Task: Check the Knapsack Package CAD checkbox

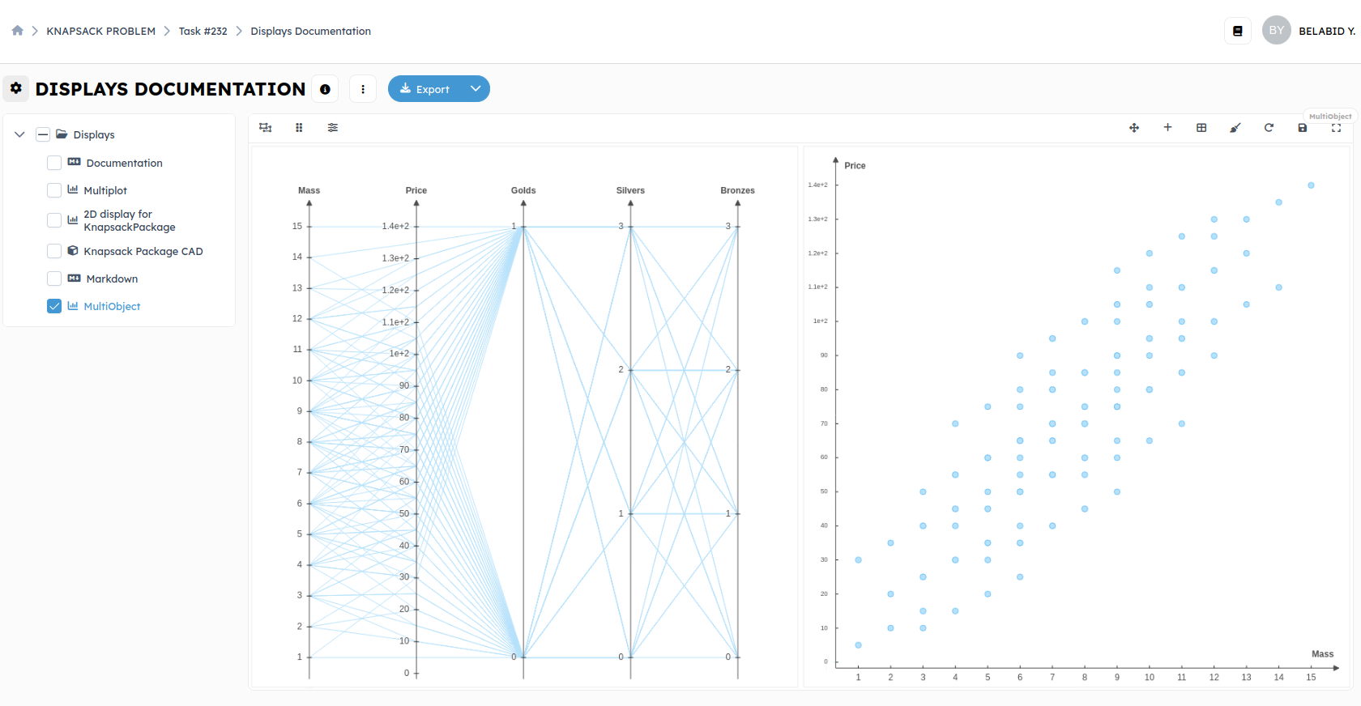Action: click(54, 251)
